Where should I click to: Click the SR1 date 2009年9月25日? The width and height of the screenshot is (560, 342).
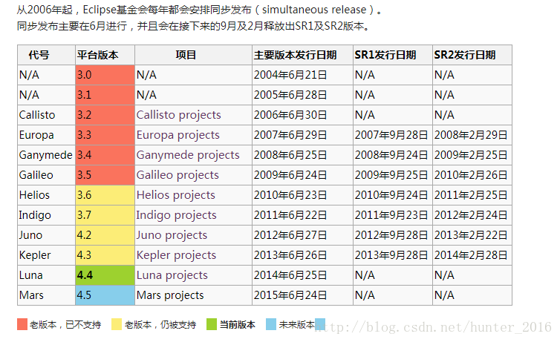click(x=391, y=175)
